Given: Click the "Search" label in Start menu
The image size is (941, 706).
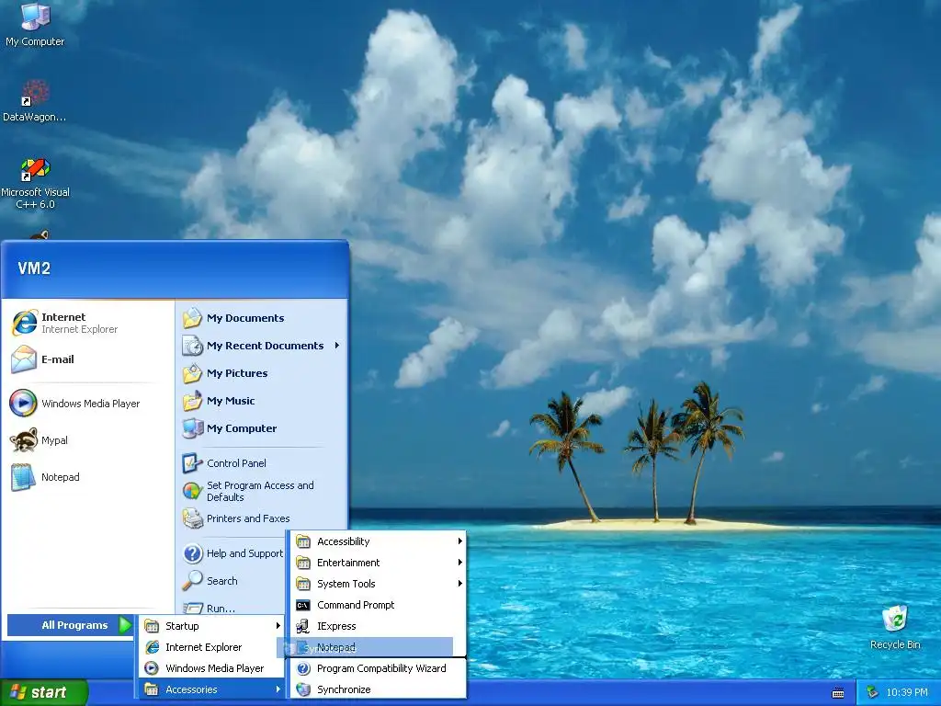Looking at the screenshot, I should tap(222, 581).
